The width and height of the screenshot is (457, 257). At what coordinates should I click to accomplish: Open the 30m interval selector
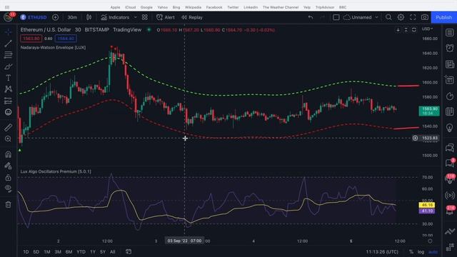[x=72, y=17]
